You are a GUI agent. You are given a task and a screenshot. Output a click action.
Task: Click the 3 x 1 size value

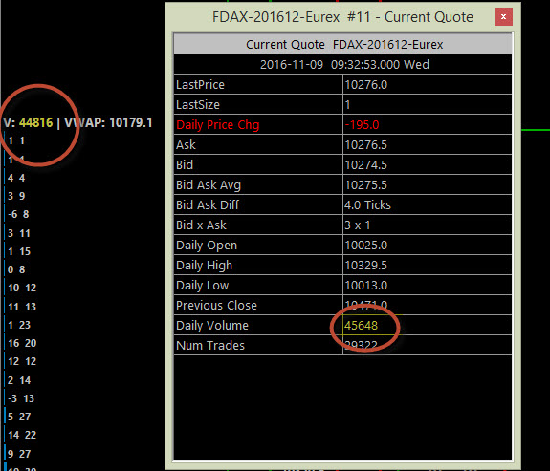(x=357, y=225)
